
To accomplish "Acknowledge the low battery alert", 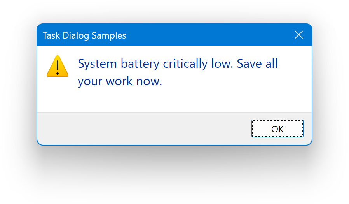I will click(x=277, y=129).
